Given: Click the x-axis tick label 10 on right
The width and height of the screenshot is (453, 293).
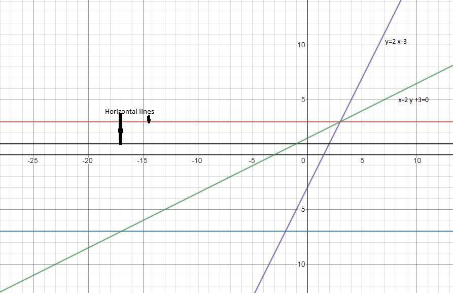Looking at the screenshot, I should coord(416,161).
